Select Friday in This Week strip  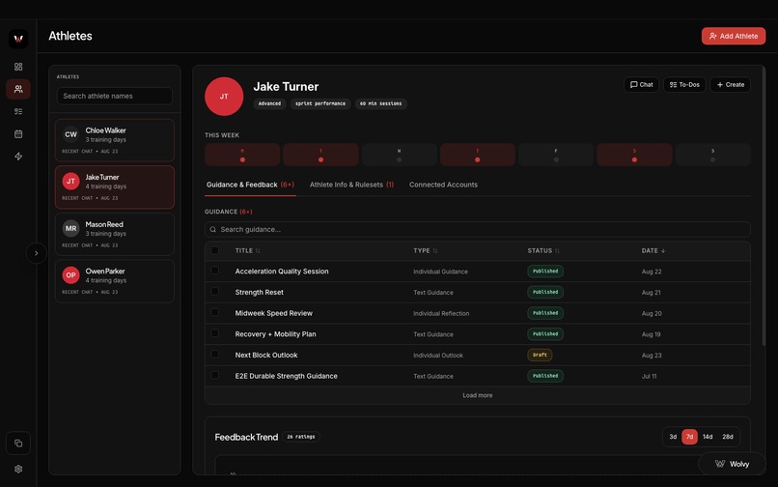pyautogui.click(x=556, y=155)
